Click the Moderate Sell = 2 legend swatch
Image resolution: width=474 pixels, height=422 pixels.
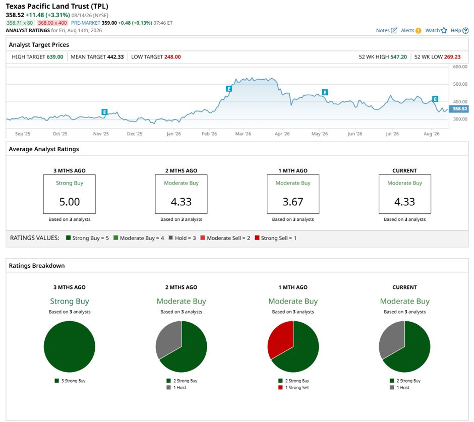(x=203, y=237)
